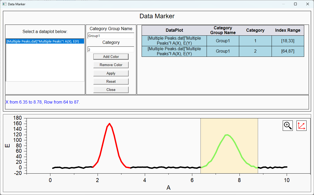Viewport: 314px width, 195px height.
Task: Click the Category column header
Action: [x=255, y=30]
